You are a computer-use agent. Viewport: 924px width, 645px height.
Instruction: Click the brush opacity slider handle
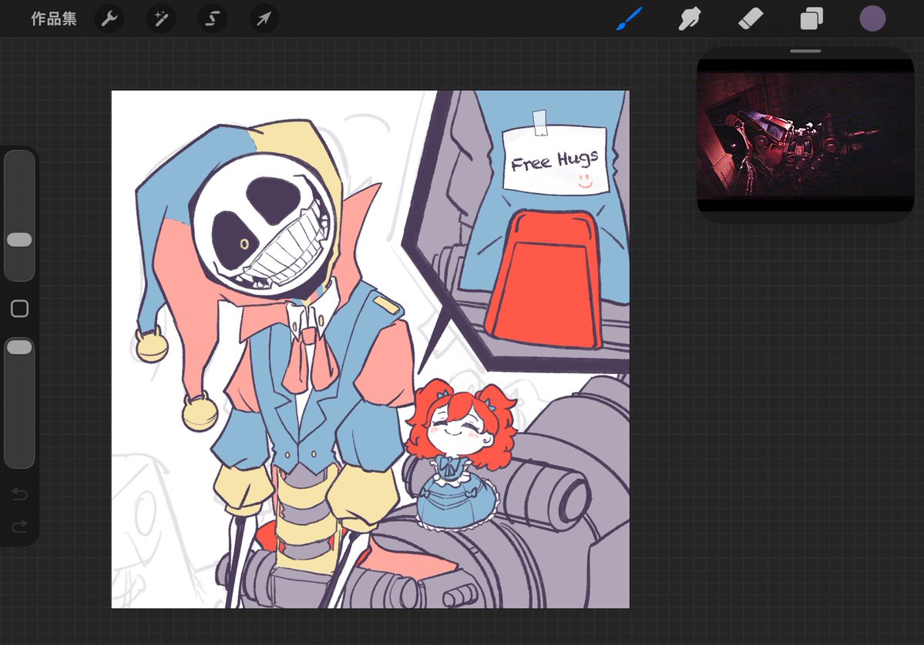click(x=19, y=346)
